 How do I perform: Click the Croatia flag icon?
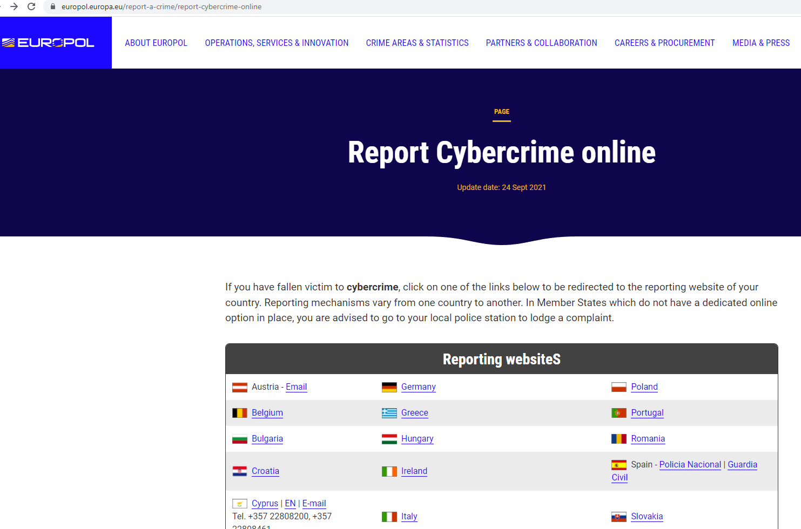pos(240,471)
